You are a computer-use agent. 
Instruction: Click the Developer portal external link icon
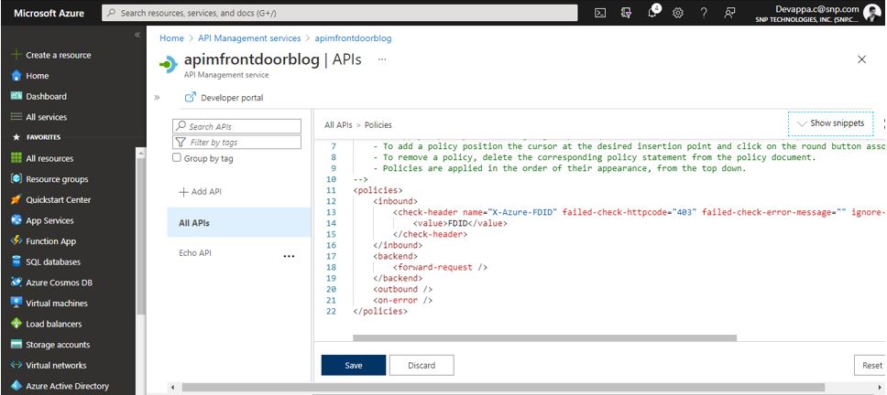[x=191, y=97]
